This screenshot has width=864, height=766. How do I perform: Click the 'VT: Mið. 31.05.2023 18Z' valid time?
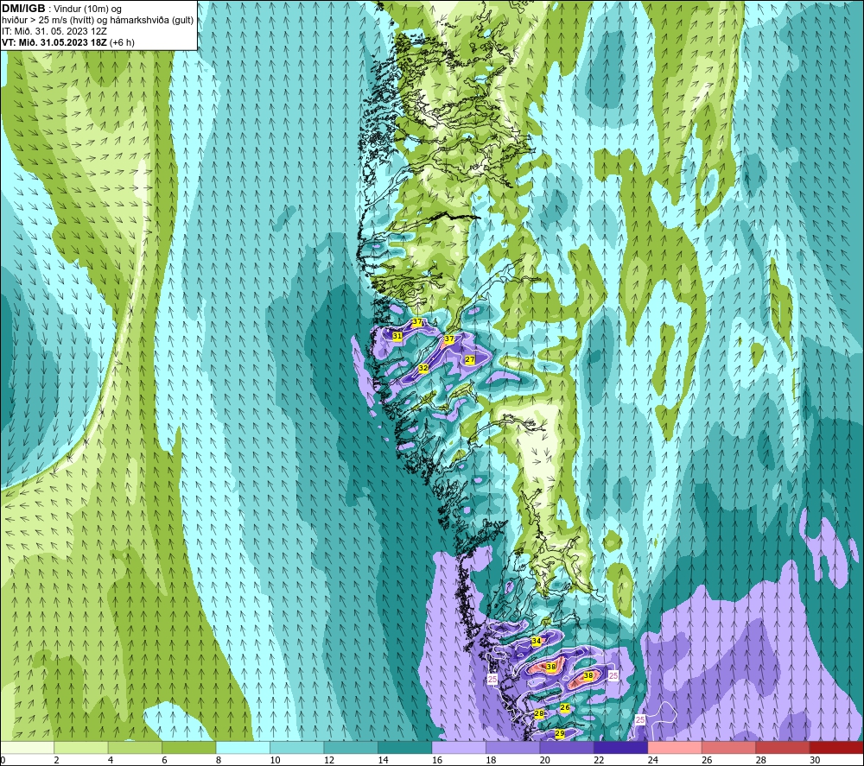click(54, 42)
